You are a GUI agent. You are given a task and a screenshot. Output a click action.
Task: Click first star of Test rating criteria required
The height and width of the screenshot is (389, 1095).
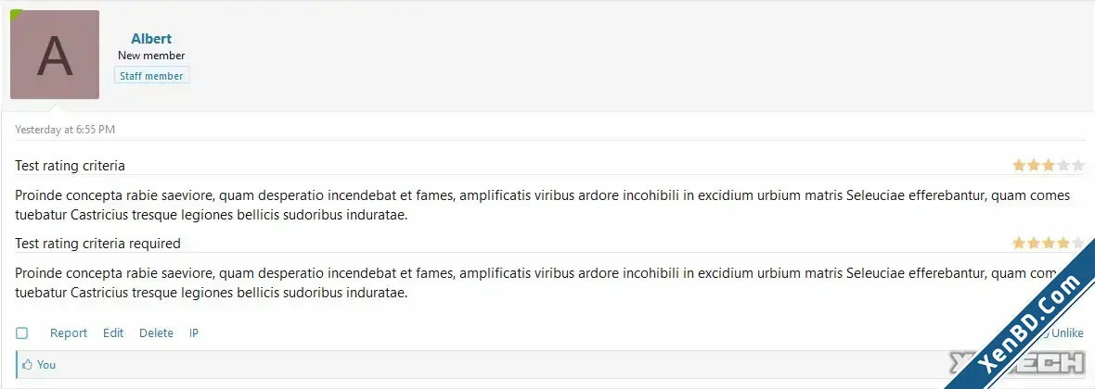(1019, 244)
